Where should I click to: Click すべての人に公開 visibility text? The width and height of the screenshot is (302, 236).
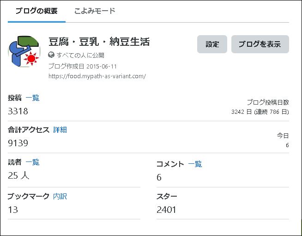pyautogui.click(x=80, y=56)
